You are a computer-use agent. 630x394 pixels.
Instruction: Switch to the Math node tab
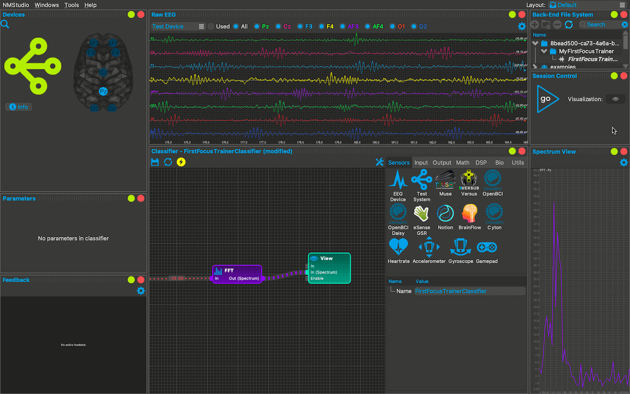click(463, 163)
